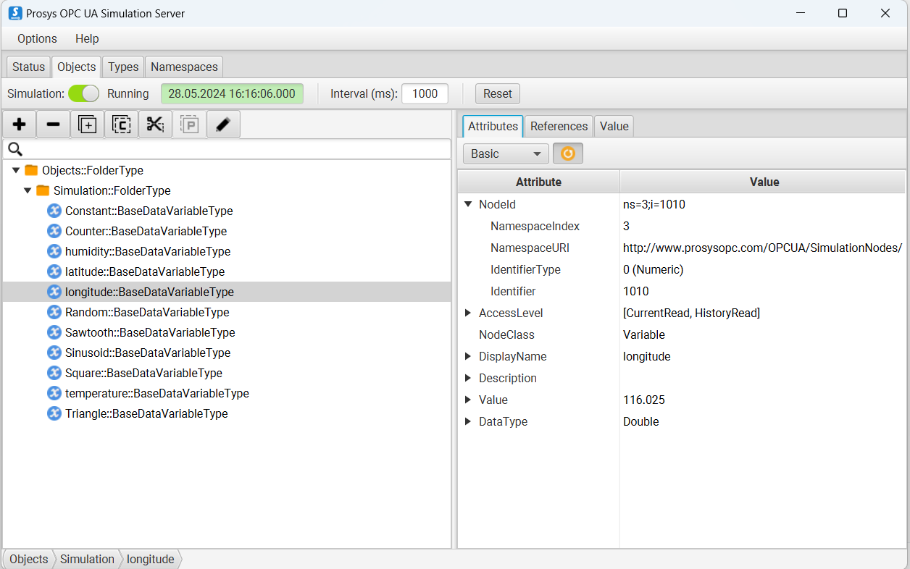Collapse the NodeId attribute row
This screenshot has width=910, height=569.
[x=468, y=204]
